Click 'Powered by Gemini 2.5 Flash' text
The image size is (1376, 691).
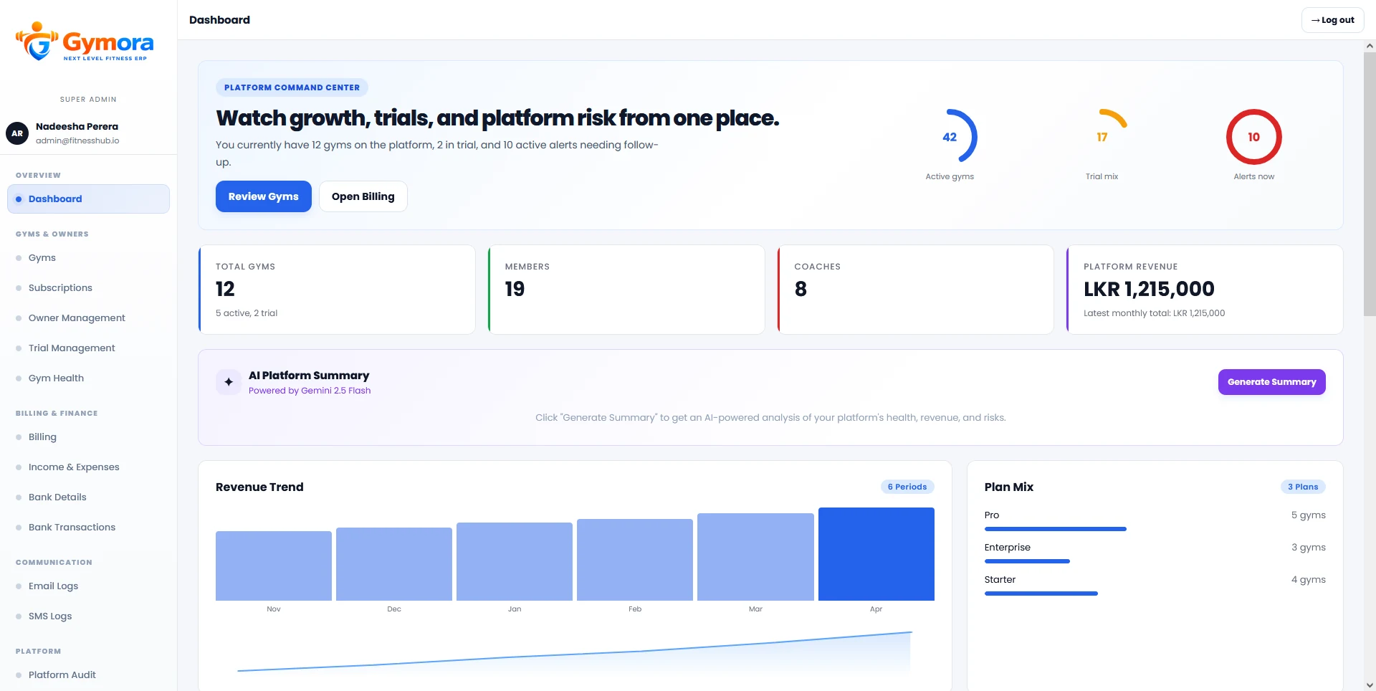coord(310,391)
